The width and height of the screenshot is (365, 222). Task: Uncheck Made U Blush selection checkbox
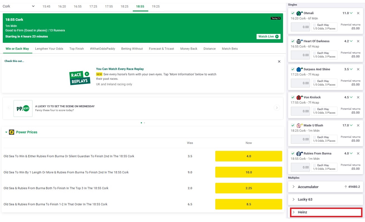coord(293,125)
